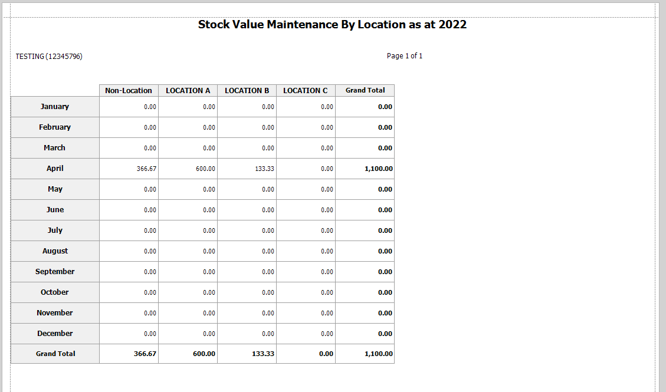Screen dimensions: 666x392
Task: Click January Non-Location 0.00 cell
Action: click(129, 107)
